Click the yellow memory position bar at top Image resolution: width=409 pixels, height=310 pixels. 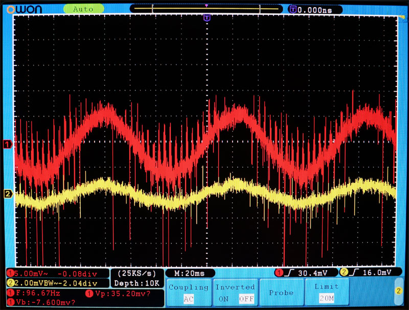206,9
